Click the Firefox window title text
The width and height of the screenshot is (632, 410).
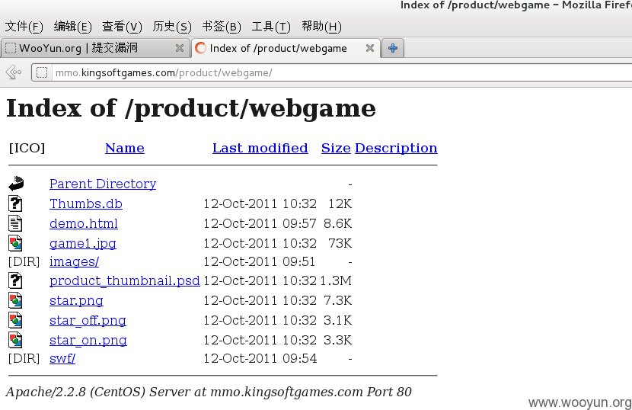pyautogui.click(x=516, y=5)
